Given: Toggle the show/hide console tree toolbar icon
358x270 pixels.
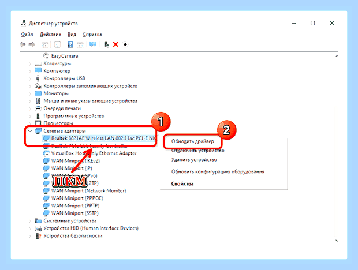Looking at the screenshot, I should click(44, 44).
